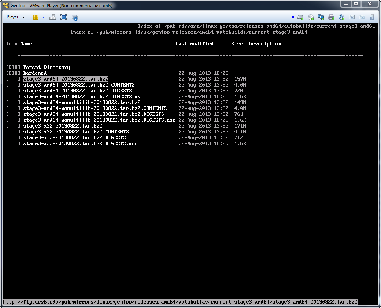
Task: Enter full screen mode via the toolbar icon
Action: click(x=63, y=17)
